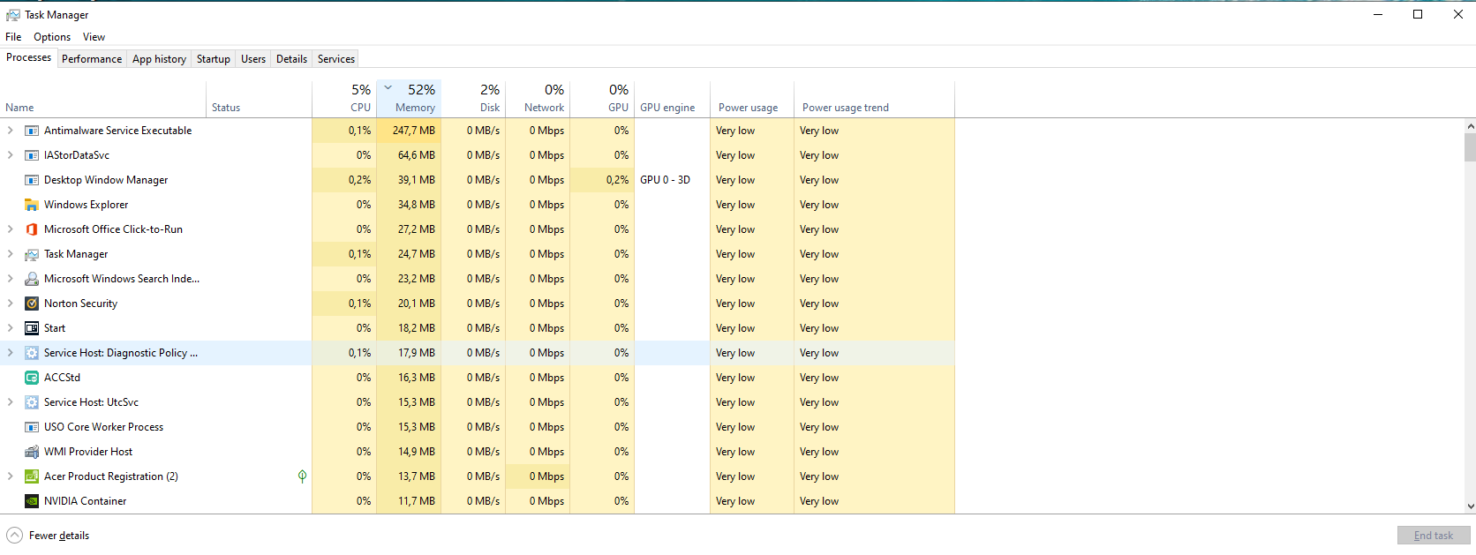The height and width of the screenshot is (555, 1476).
Task: Click the green leaf suspended status icon
Action: tap(302, 476)
